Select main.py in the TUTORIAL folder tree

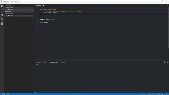point(11,16)
